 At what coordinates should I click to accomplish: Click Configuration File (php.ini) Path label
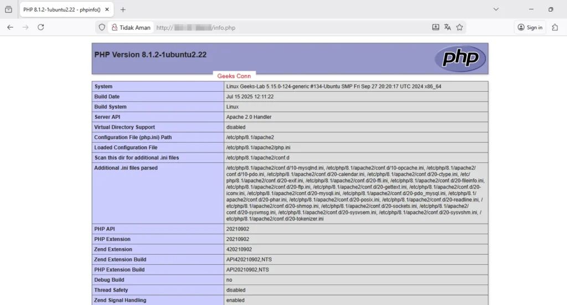click(x=133, y=138)
